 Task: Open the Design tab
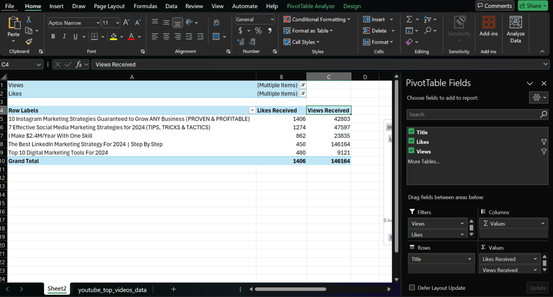[x=352, y=6]
